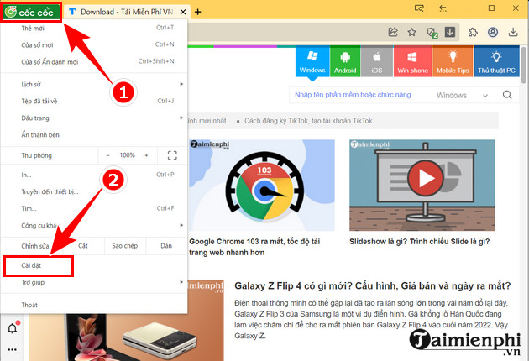This screenshot has height=361, width=529.
Task: Bookmark this page with the star icon
Action: click(411, 33)
